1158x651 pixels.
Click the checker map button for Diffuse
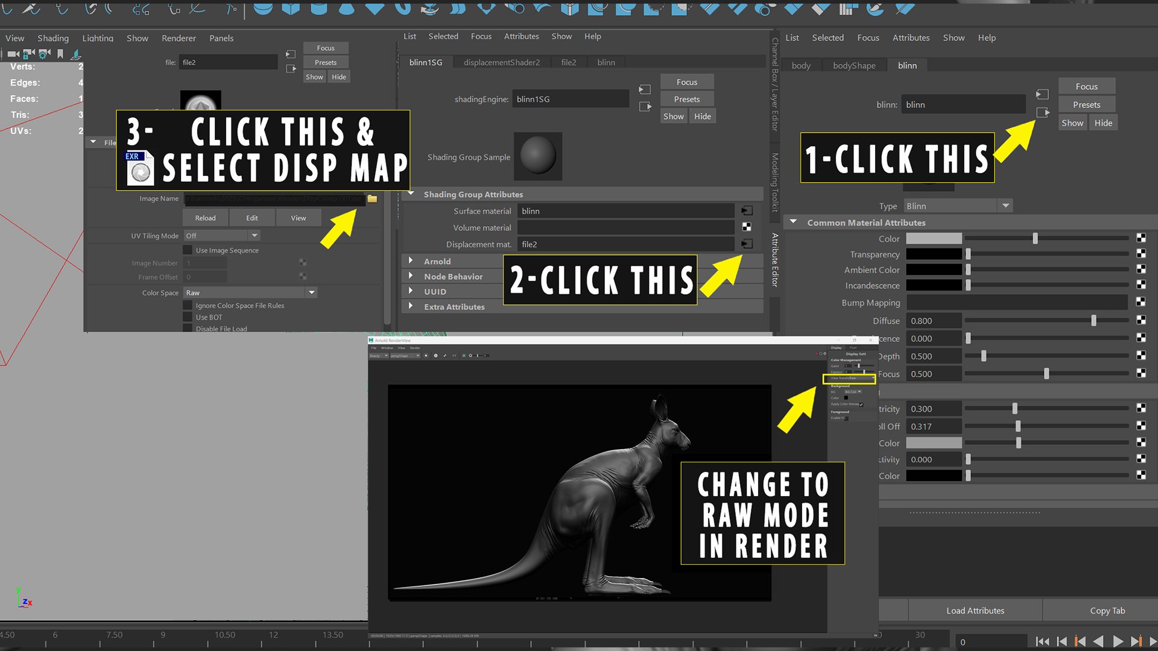tap(1141, 320)
